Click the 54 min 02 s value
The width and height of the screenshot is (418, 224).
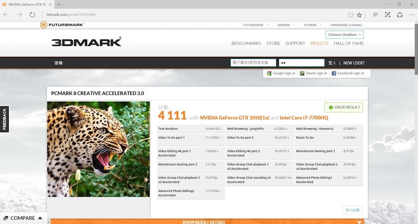coord(213,129)
